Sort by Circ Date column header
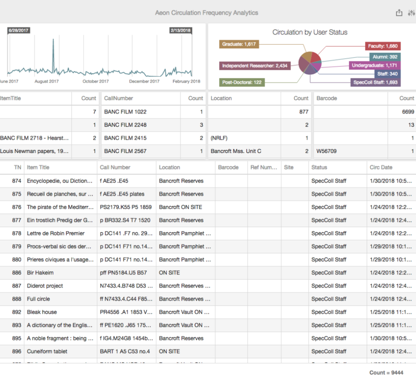 381,168
